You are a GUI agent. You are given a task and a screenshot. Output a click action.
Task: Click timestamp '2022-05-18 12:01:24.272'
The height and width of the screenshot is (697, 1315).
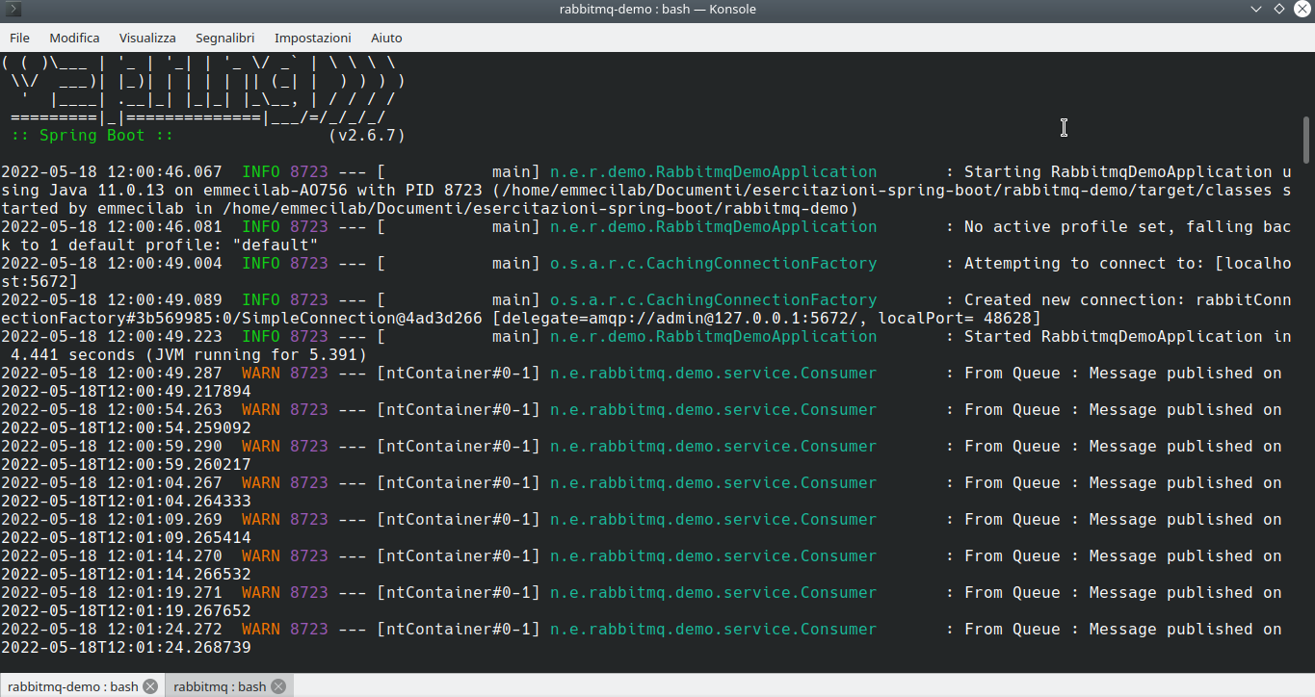[x=111, y=630]
